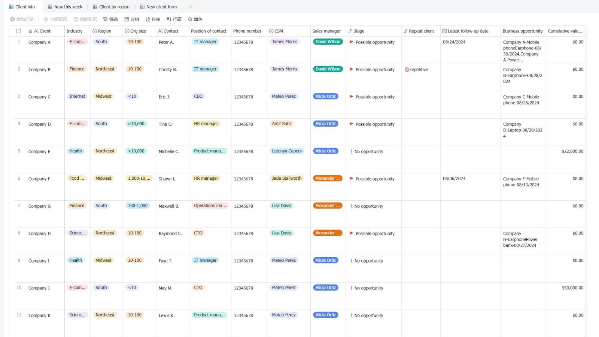Check the row for Company E
Image resolution: width=599 pixels, height=337 pixels.
coord(18,151)
